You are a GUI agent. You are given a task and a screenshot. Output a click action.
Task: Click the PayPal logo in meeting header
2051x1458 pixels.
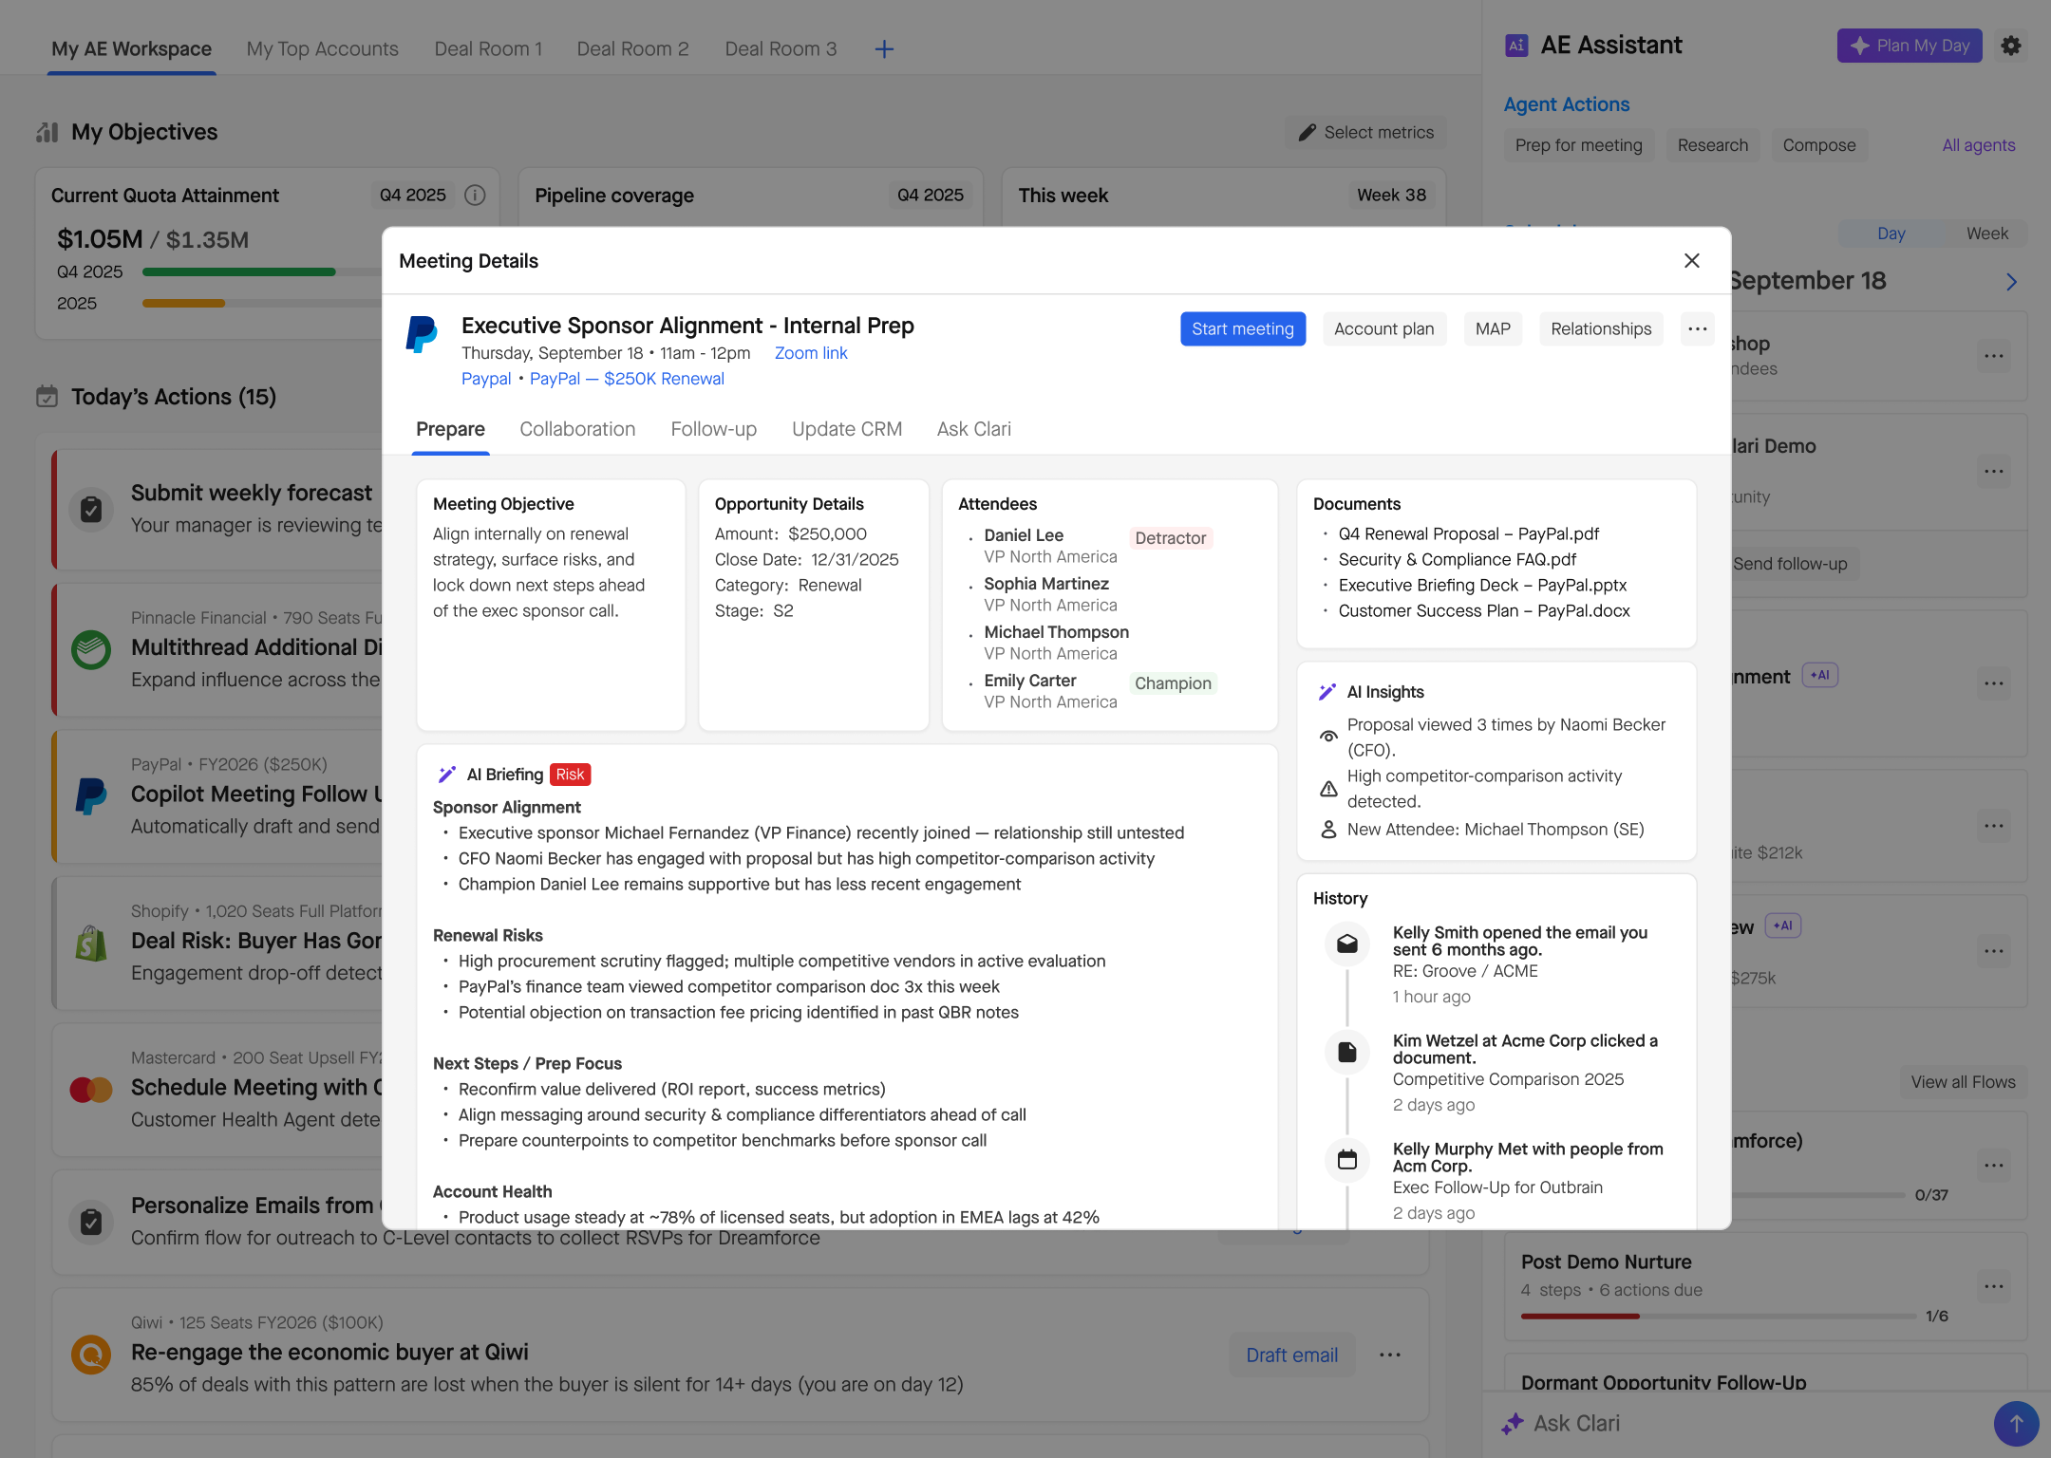[x=422, y=334]
